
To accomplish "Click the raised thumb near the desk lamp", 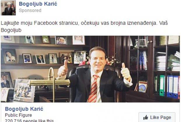I will [63, 68].
